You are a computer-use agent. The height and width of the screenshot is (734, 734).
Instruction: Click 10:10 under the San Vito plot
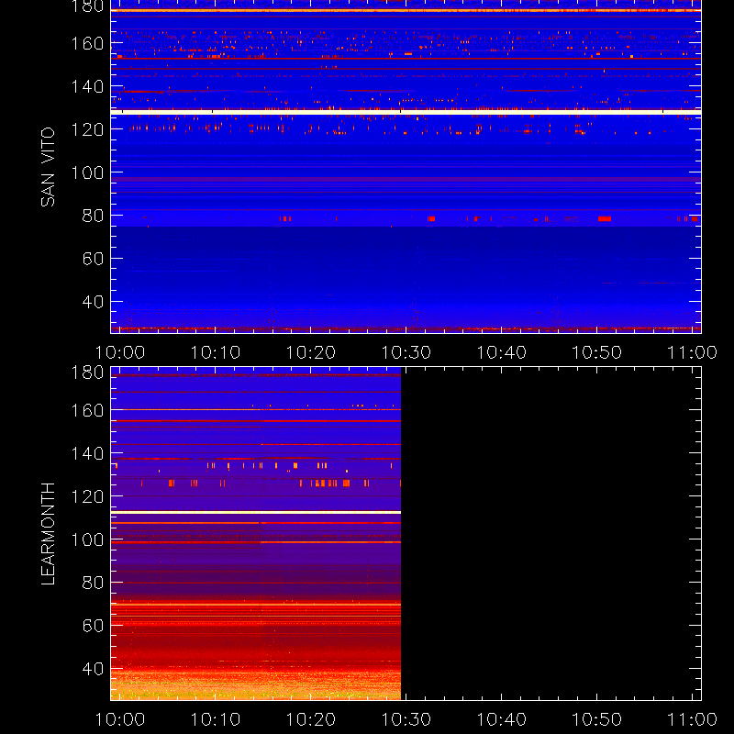pos(216,352)
